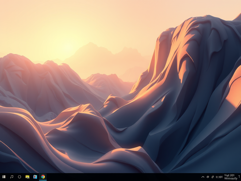Expand the hidden system tray icons

pos(203,177)
